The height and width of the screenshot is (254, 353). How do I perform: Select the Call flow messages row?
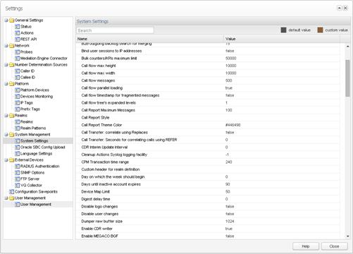pyautogui.click(x=208, y=80)
